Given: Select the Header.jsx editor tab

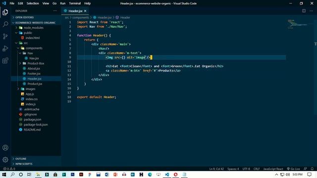Looking at the screenshot, I should [75, 11].
